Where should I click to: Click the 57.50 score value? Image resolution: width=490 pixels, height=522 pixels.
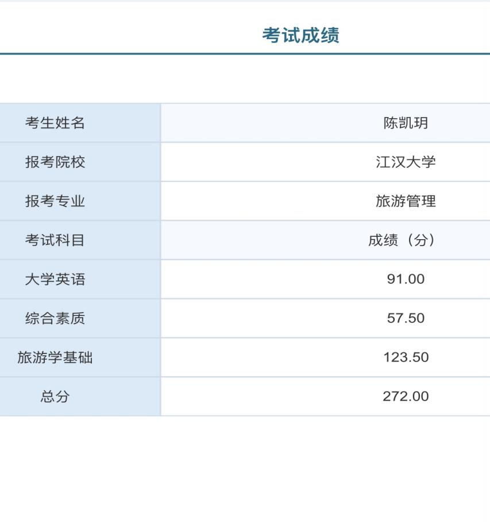pyautogui.click(x=406, y=318)
